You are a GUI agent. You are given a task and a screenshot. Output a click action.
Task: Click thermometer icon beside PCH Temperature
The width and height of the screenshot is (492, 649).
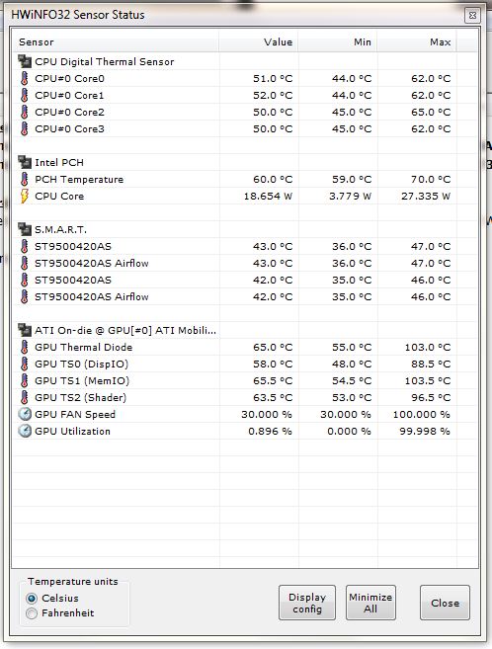pyautogui.click(x=25, y=179)
